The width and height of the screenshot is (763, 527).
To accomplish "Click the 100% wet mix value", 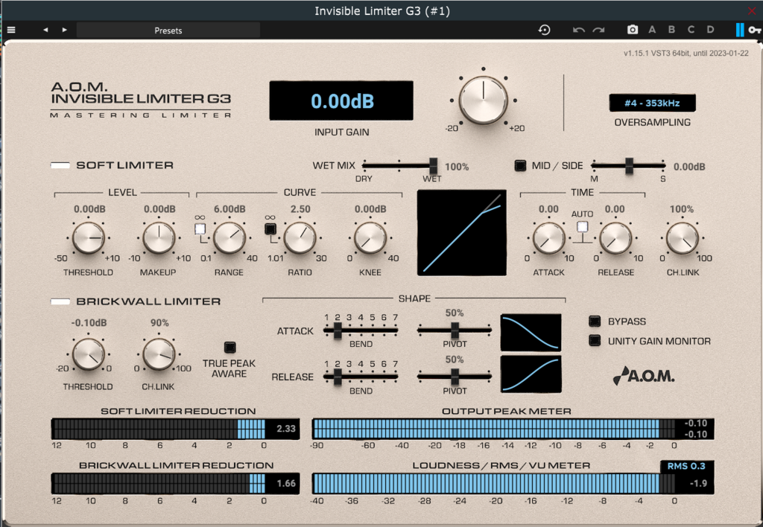I will pyautogui.click(x=457, y=167).
